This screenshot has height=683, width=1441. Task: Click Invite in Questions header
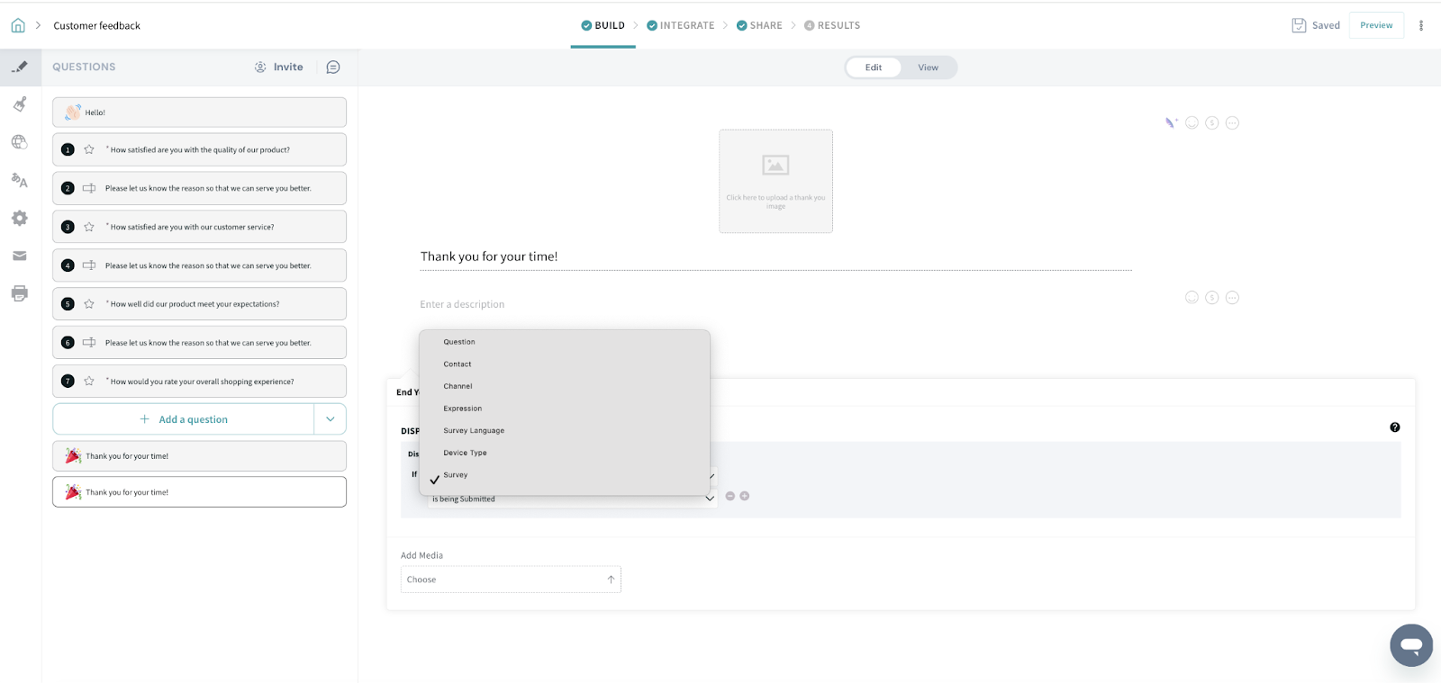[279, 67]
